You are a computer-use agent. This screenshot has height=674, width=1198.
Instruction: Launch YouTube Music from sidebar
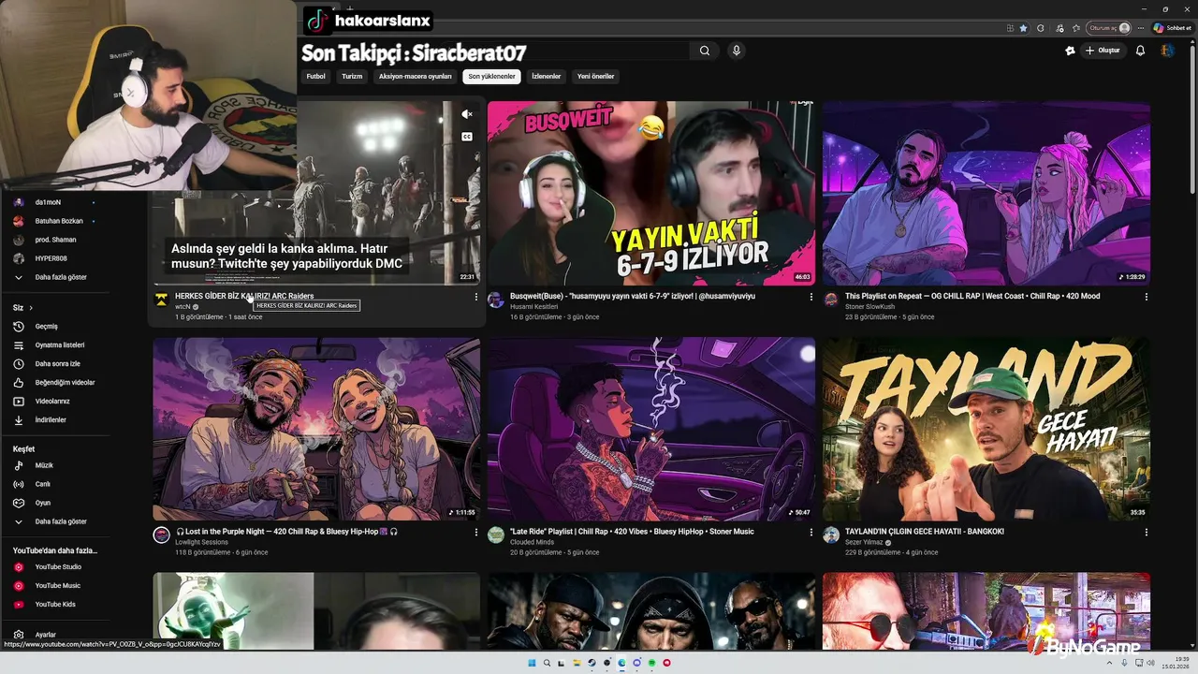[x=56, y=586]
